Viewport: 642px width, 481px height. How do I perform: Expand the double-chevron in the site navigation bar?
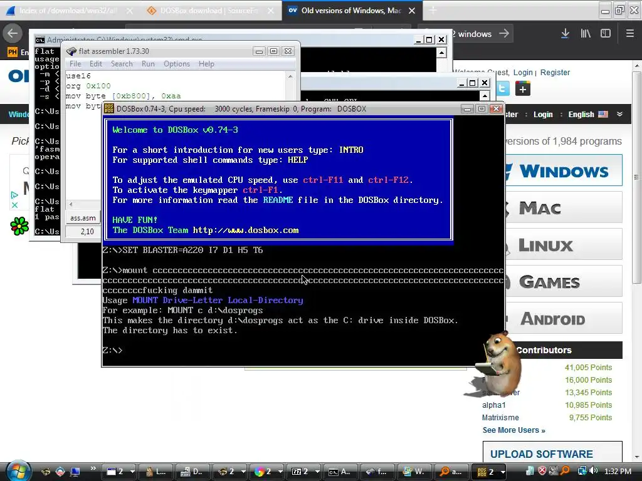pyautogui.click(x=619, y=114)
